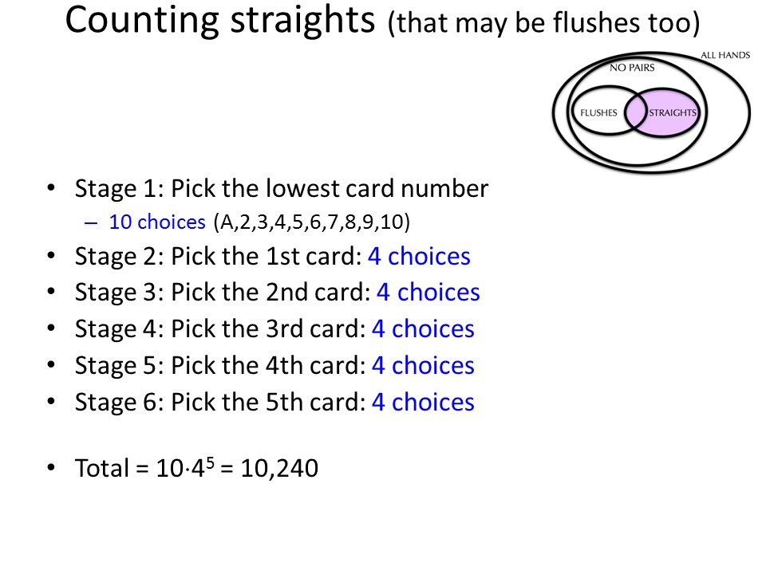Image resolution: width=766 pixels, height=574 pixels.
Task: Click the ALL HANDS label in diagram
Action: click(x=725, y=55)
